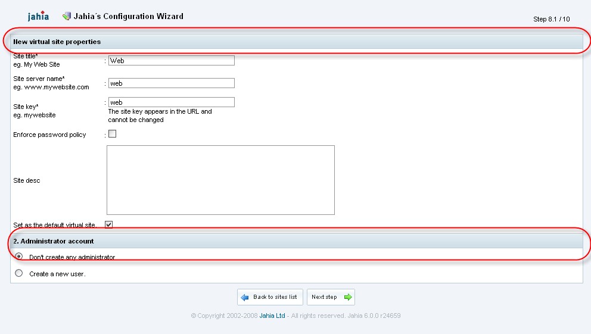Image resolution: width=591 pixels, height=334 pixels.
Task: Enable Enforce password policy checkbox
Action: [113, 134]
